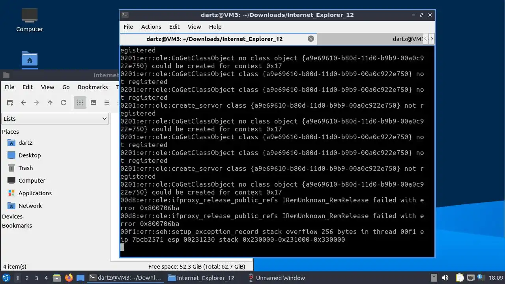Close the first terminal tab

pyautogui.click(x=311, y=39)
